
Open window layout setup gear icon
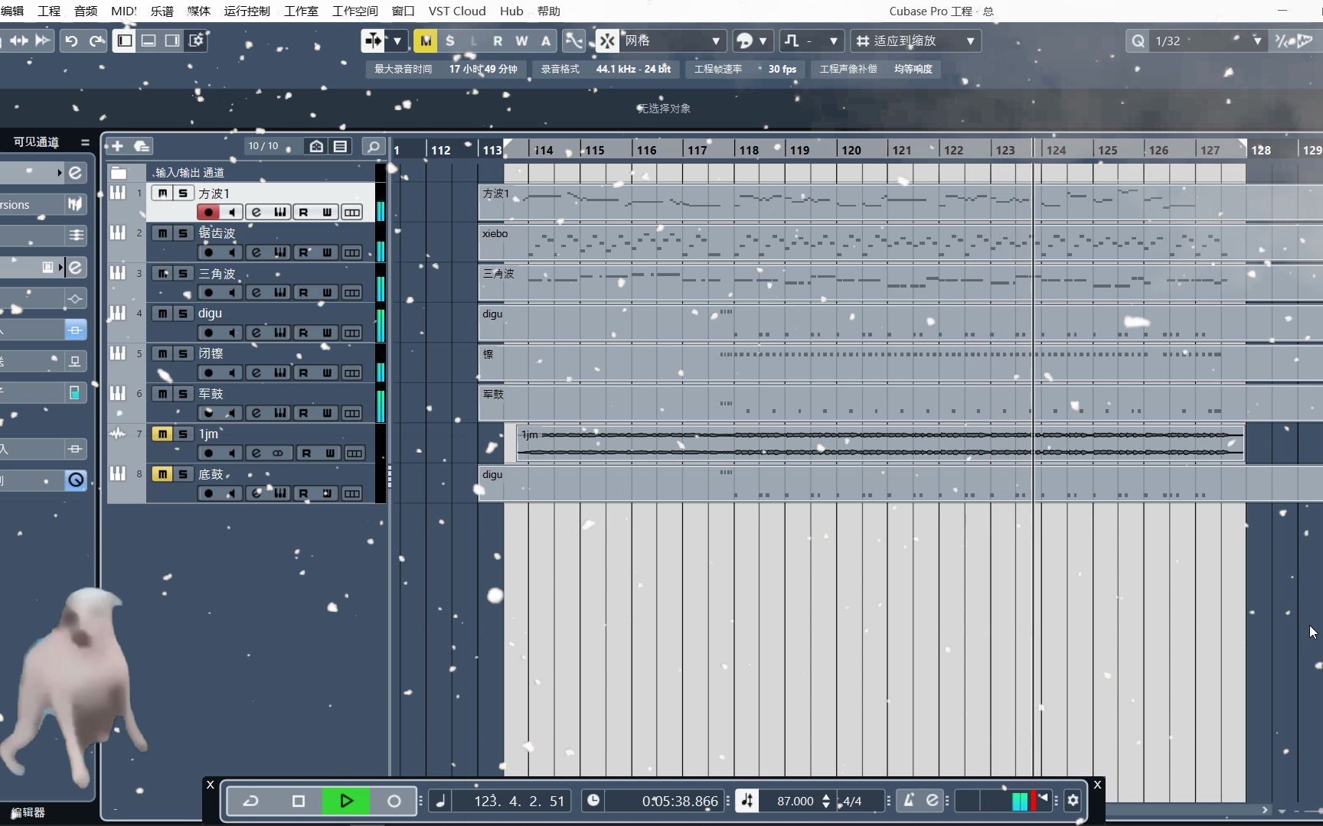pyautogui.click(x=197, y=41)
